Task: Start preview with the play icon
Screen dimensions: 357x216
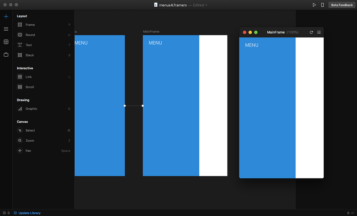Action: [x=314, y=5]
